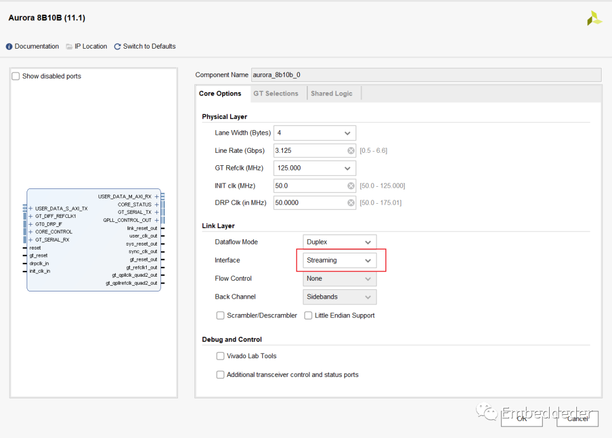Click Switch to Defaults link
612x438 pixels.
click(150, 46)
